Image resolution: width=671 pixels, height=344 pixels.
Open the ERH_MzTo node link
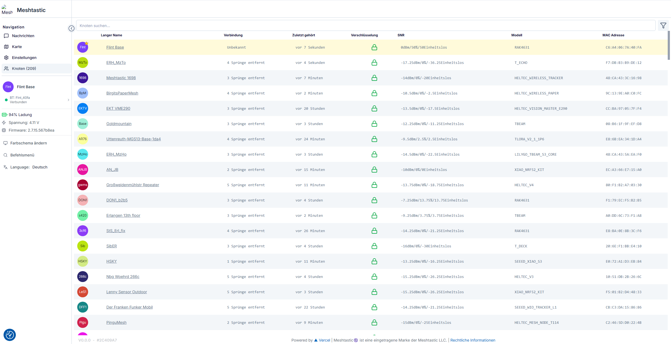(116, 63)
